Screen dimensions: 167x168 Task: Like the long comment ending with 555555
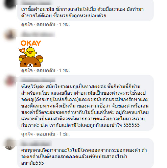coord(27,134)
